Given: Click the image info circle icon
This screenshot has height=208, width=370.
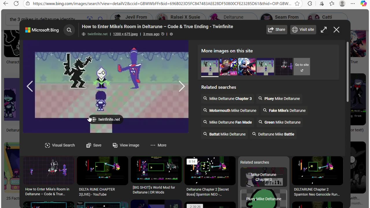Looking at the screenshot, I should point(171,34).
